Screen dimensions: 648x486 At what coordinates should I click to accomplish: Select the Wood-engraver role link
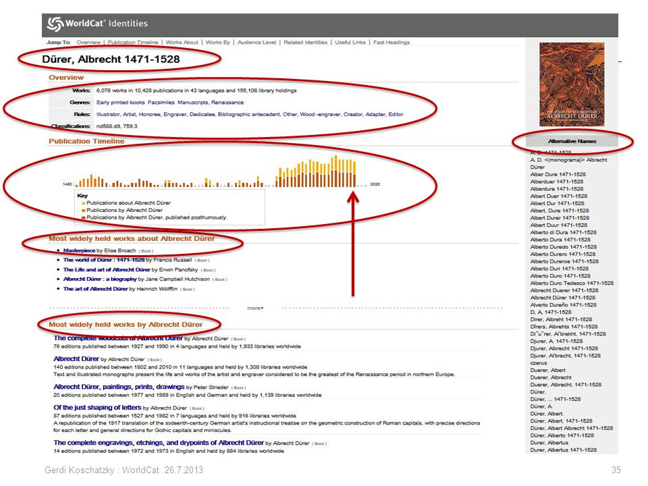320,115
